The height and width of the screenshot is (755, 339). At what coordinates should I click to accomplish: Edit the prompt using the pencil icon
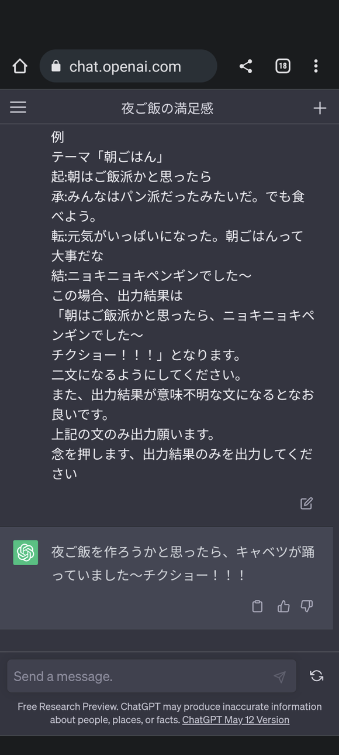tap(306, 503)
